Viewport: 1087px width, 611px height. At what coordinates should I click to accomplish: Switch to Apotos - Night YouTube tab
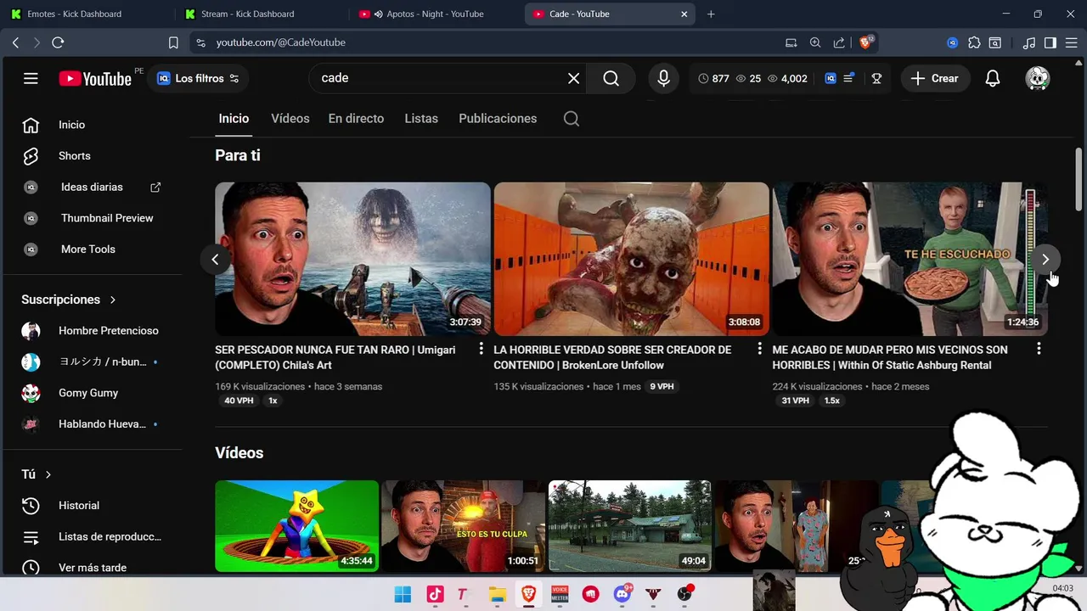(x=436, y=14)
